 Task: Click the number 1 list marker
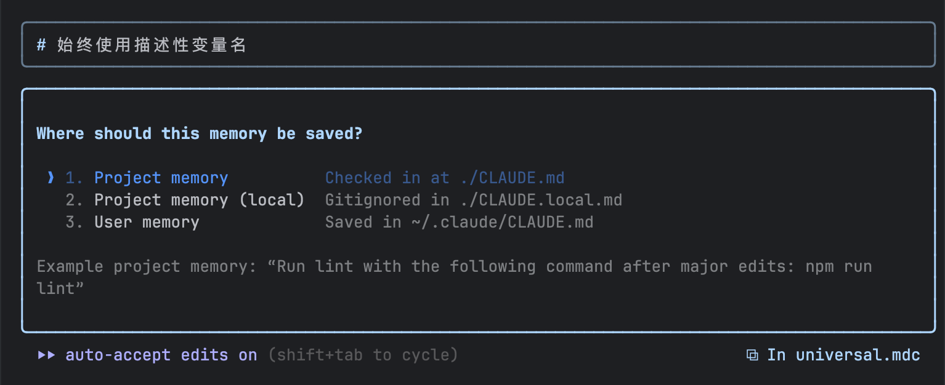(x=74, y=178)
